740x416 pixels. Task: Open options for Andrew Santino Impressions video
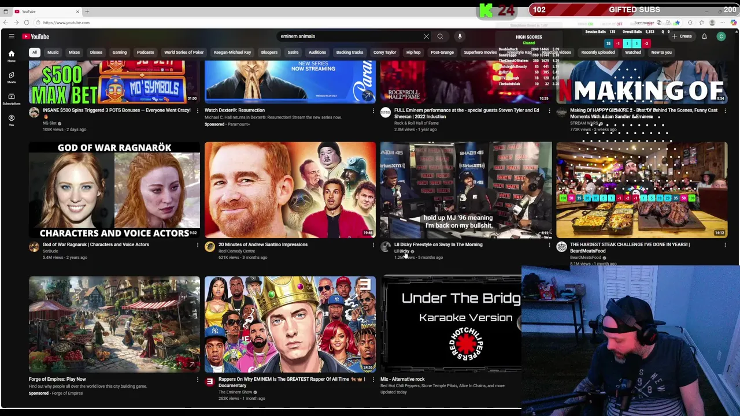[x=373, y=245]
